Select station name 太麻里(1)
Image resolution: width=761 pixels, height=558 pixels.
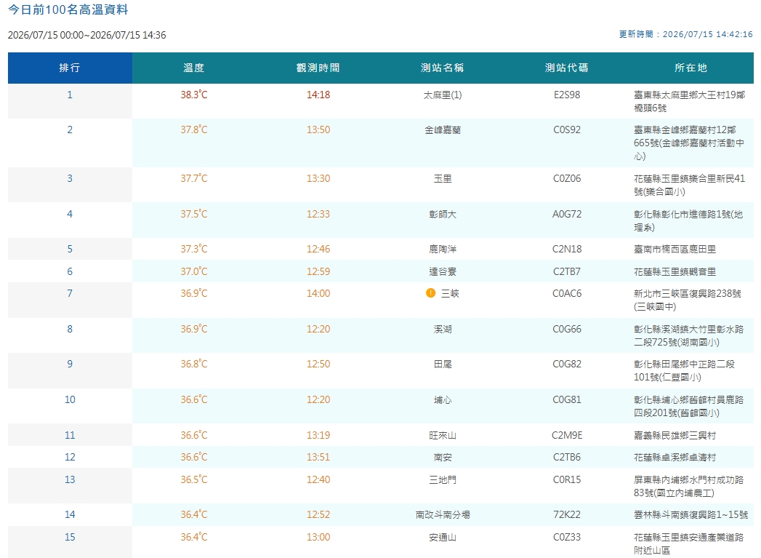click(x=443, y=95)
